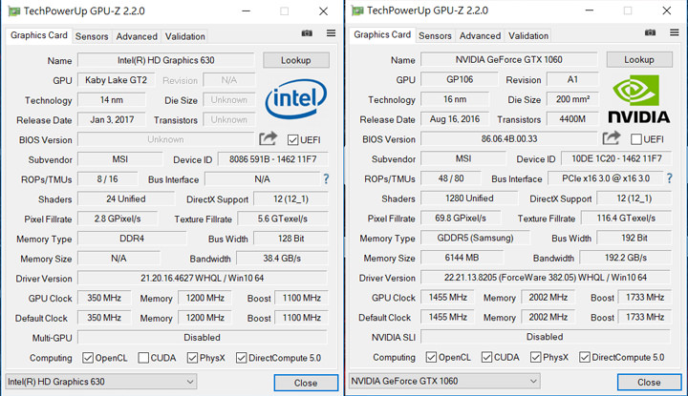Switch to Sensors tab in Intel window
The width and height of the screenshot is (688, 396).
(92, 36)
